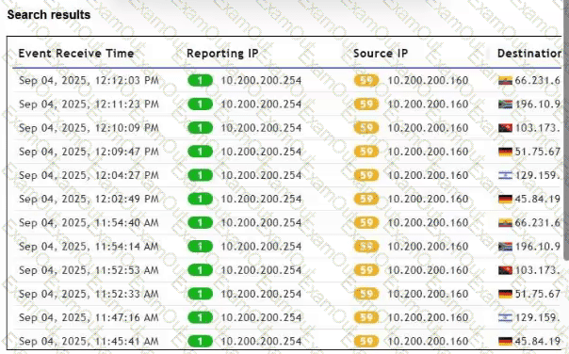Click green badge in 11:45:41 AM row
The width and height of the screenshot is (569, 354).
click(200, 342)
